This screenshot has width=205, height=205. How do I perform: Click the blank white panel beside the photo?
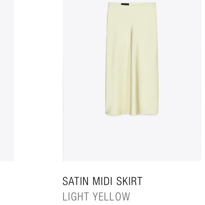[38, 80]
